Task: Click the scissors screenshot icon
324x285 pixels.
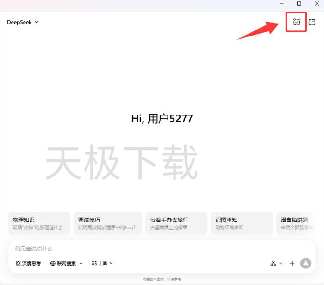Action: 273,263
